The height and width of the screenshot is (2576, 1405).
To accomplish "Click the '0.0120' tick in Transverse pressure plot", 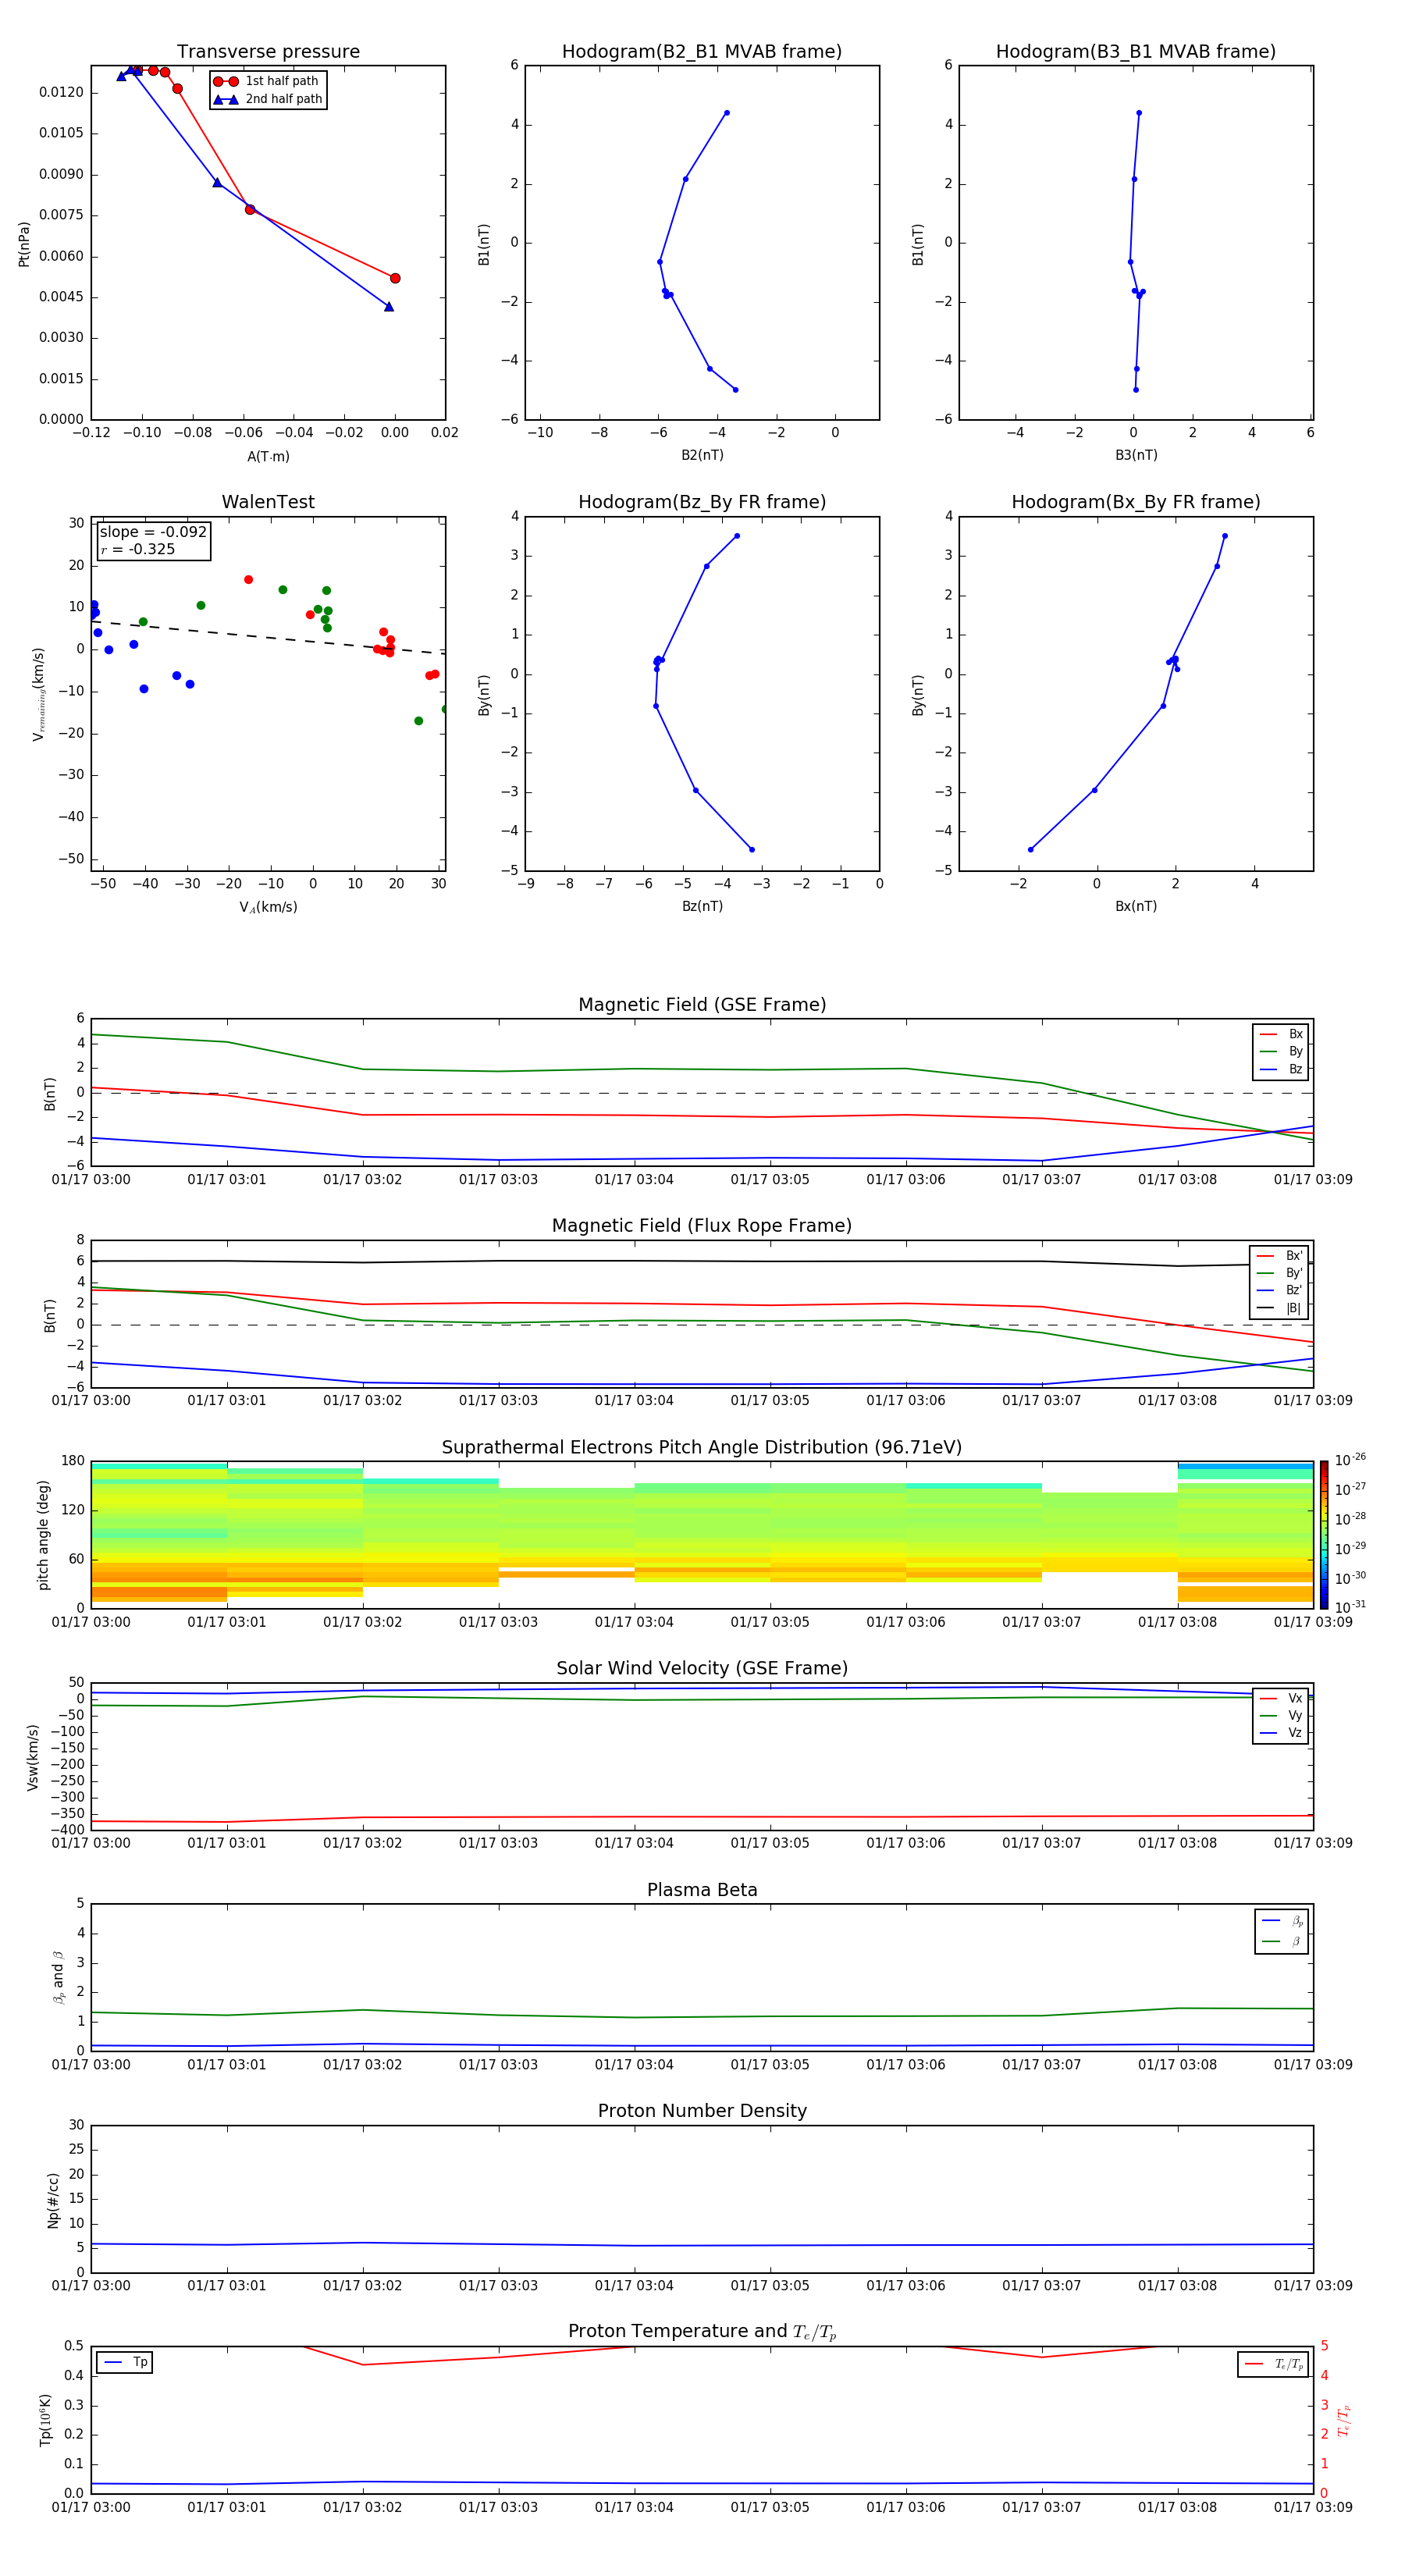I will pos(61,92).
